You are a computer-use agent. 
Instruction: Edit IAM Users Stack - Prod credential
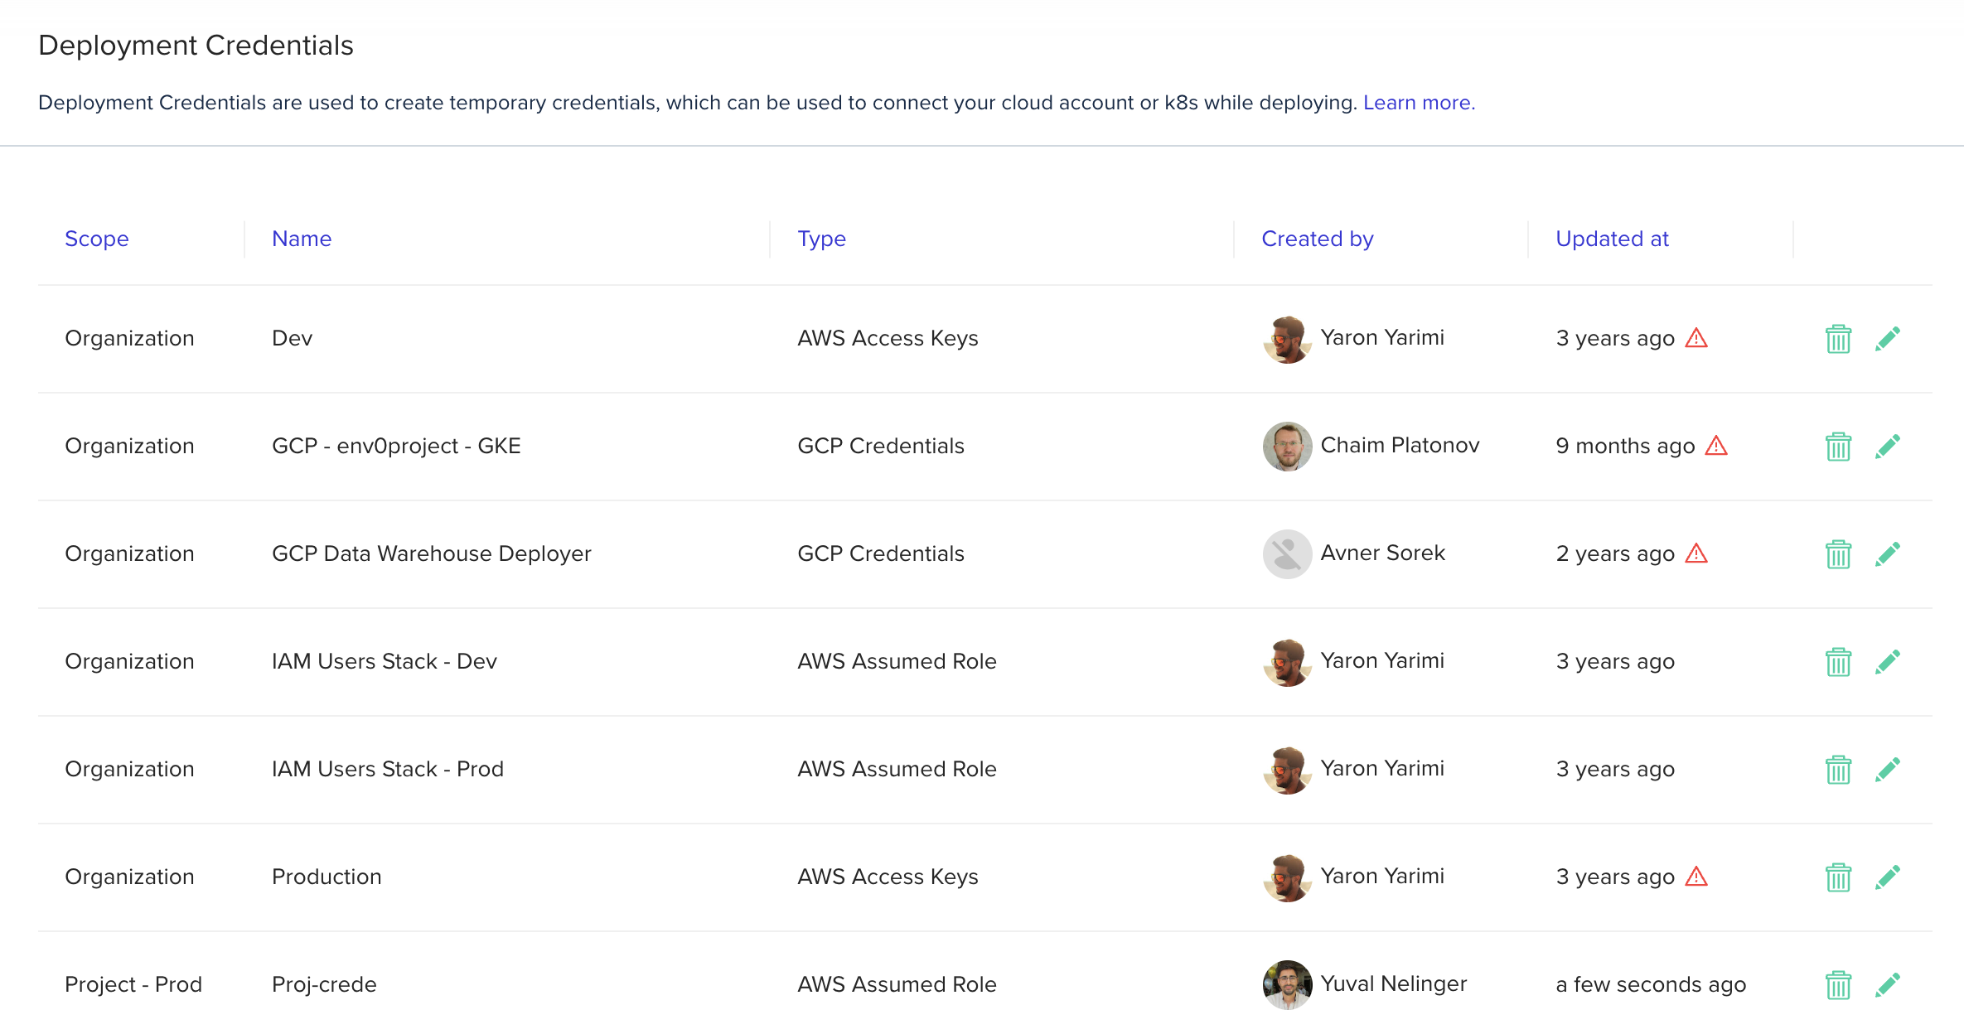1887,770
